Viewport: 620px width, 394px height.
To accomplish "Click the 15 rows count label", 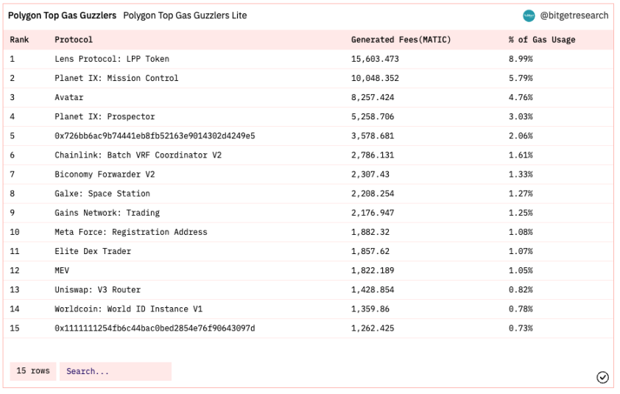I will 33,371.
